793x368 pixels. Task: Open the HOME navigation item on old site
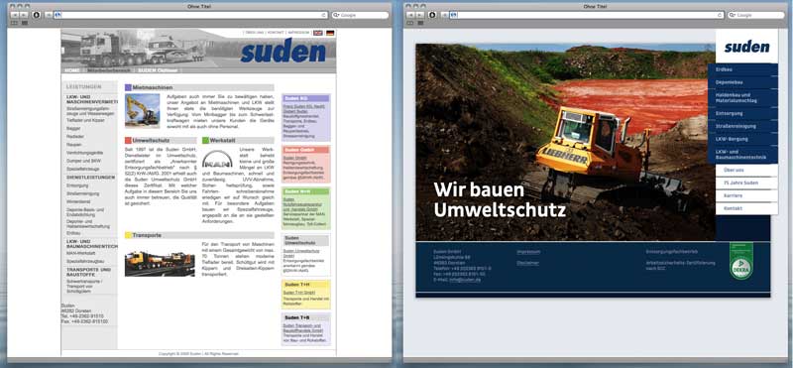(x=71, y=70)
